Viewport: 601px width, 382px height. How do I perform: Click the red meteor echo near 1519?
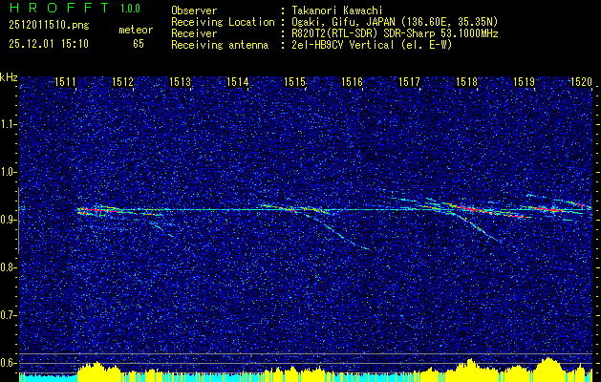pos(550,209)
